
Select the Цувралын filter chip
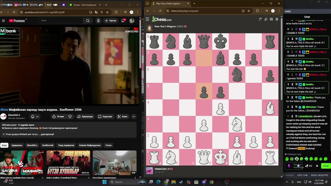coord(17,145)
